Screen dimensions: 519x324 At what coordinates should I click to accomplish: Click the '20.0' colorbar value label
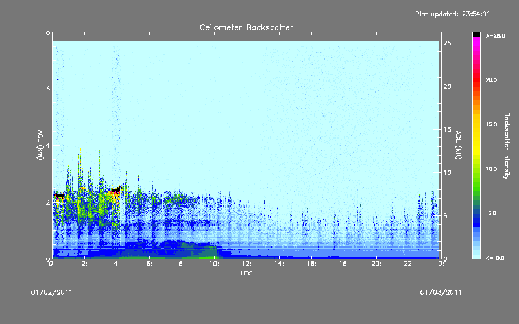[x=491, y=80]
